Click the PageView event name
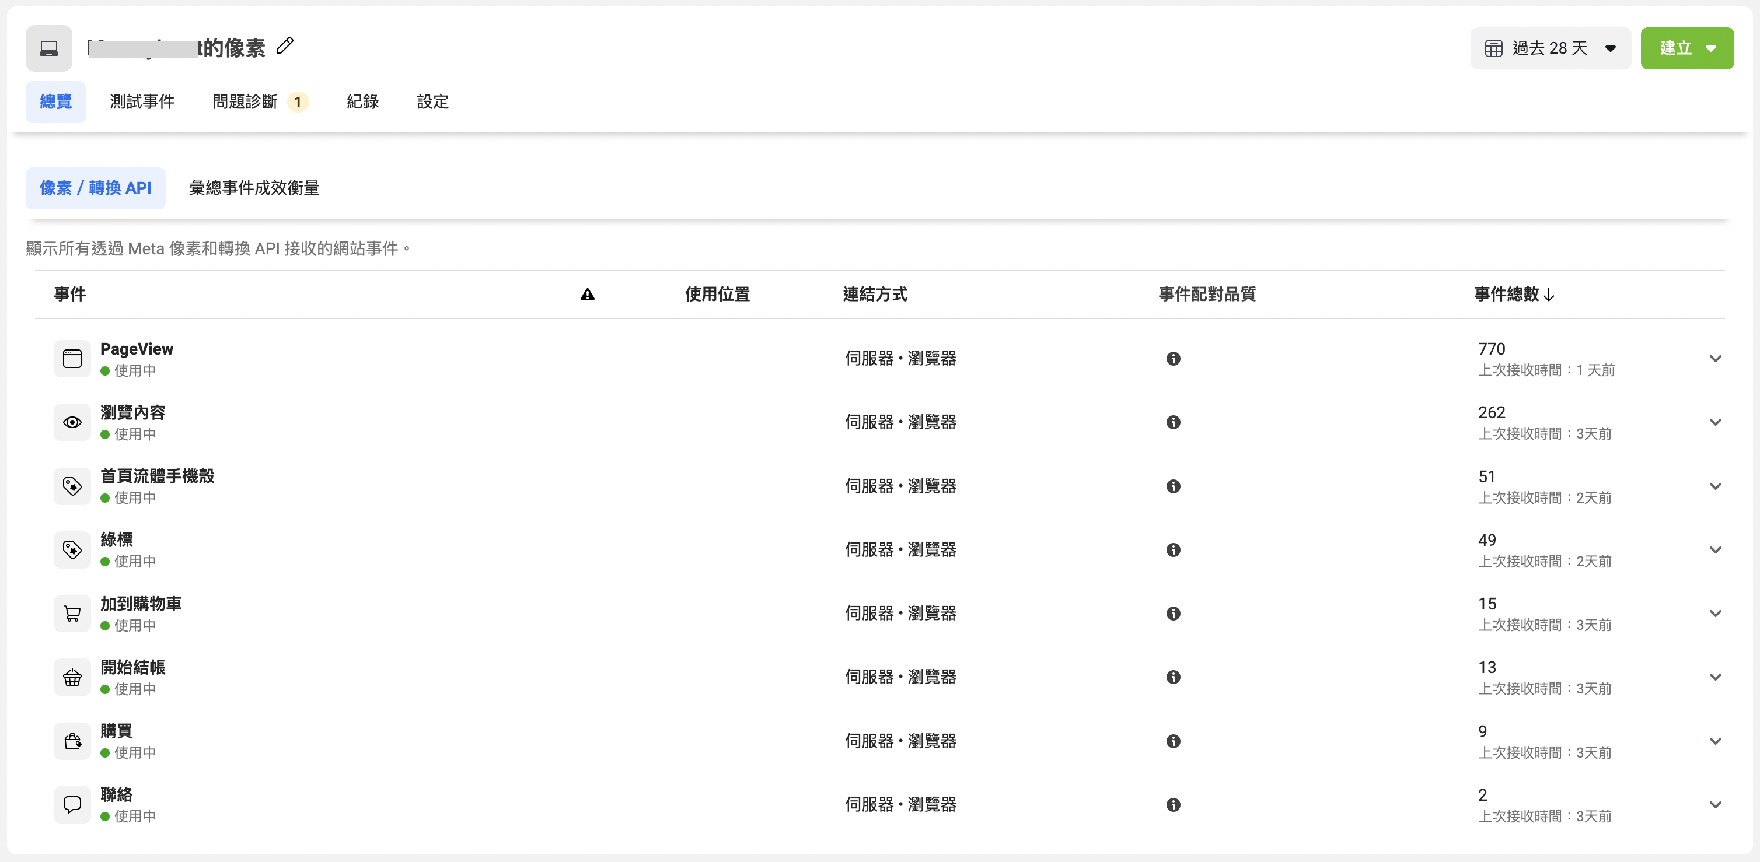This screenshot has height=862, width=1760. coord(137,349)
